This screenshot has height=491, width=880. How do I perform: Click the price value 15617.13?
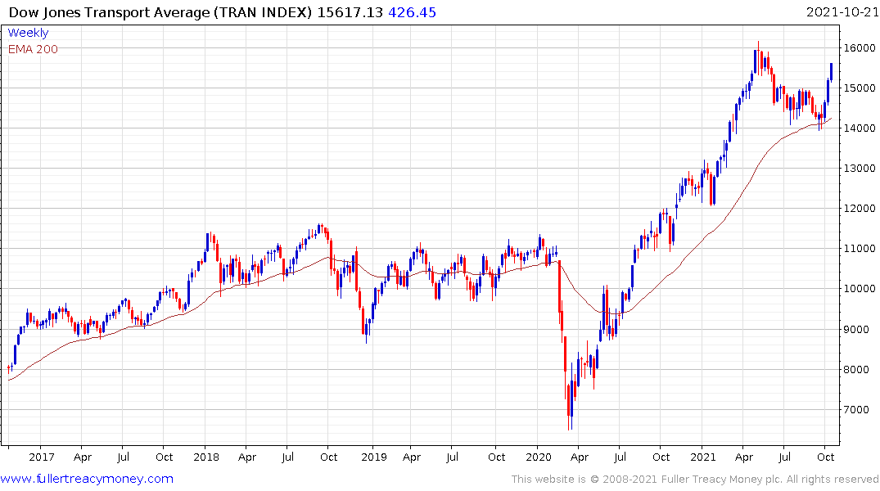coord(350,12)
